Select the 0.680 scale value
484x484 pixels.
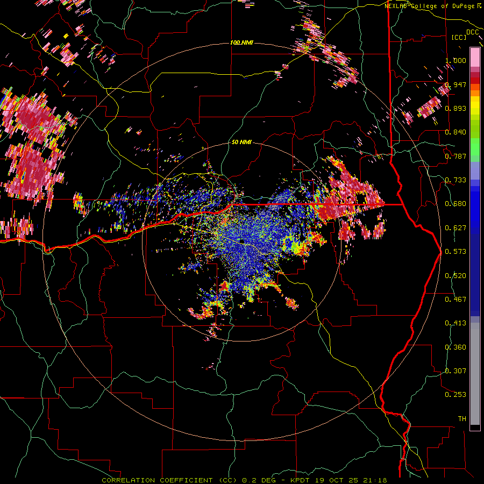pos(455,203)
